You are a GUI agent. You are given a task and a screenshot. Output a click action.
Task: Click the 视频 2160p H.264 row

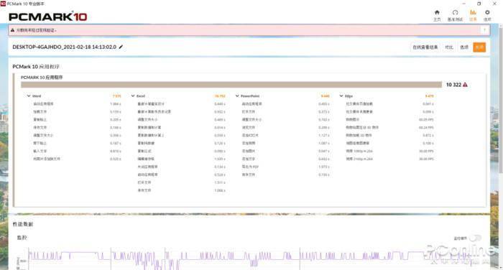(x=389, y=159)
